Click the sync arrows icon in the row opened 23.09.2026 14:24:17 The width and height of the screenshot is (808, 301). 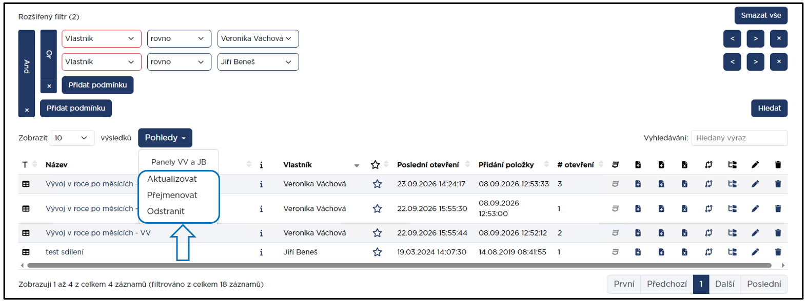[x=708, y=184]
